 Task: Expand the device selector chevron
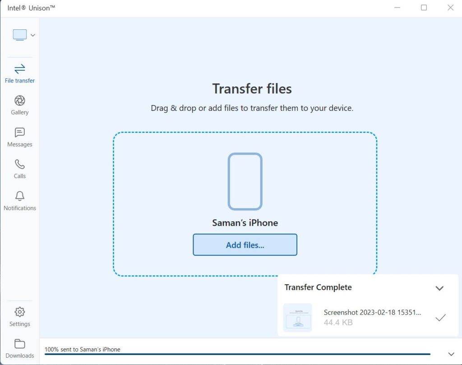[x=33, y=35]
